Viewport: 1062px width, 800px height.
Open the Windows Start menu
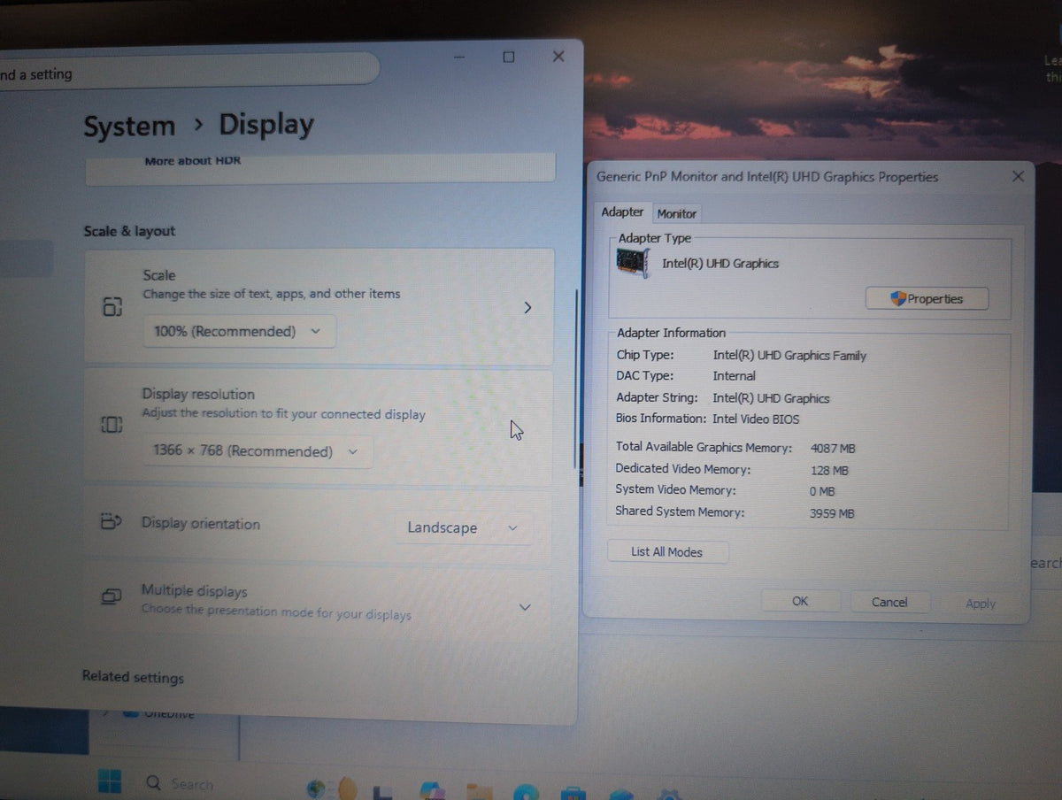coord(109,781)
